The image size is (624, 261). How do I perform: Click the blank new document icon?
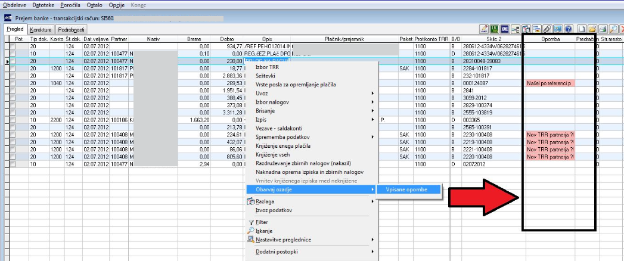pyautogui.click(x=582, y=29)
